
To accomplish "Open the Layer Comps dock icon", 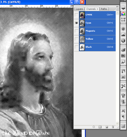I will pyautogui.click(x=123, y=126).
